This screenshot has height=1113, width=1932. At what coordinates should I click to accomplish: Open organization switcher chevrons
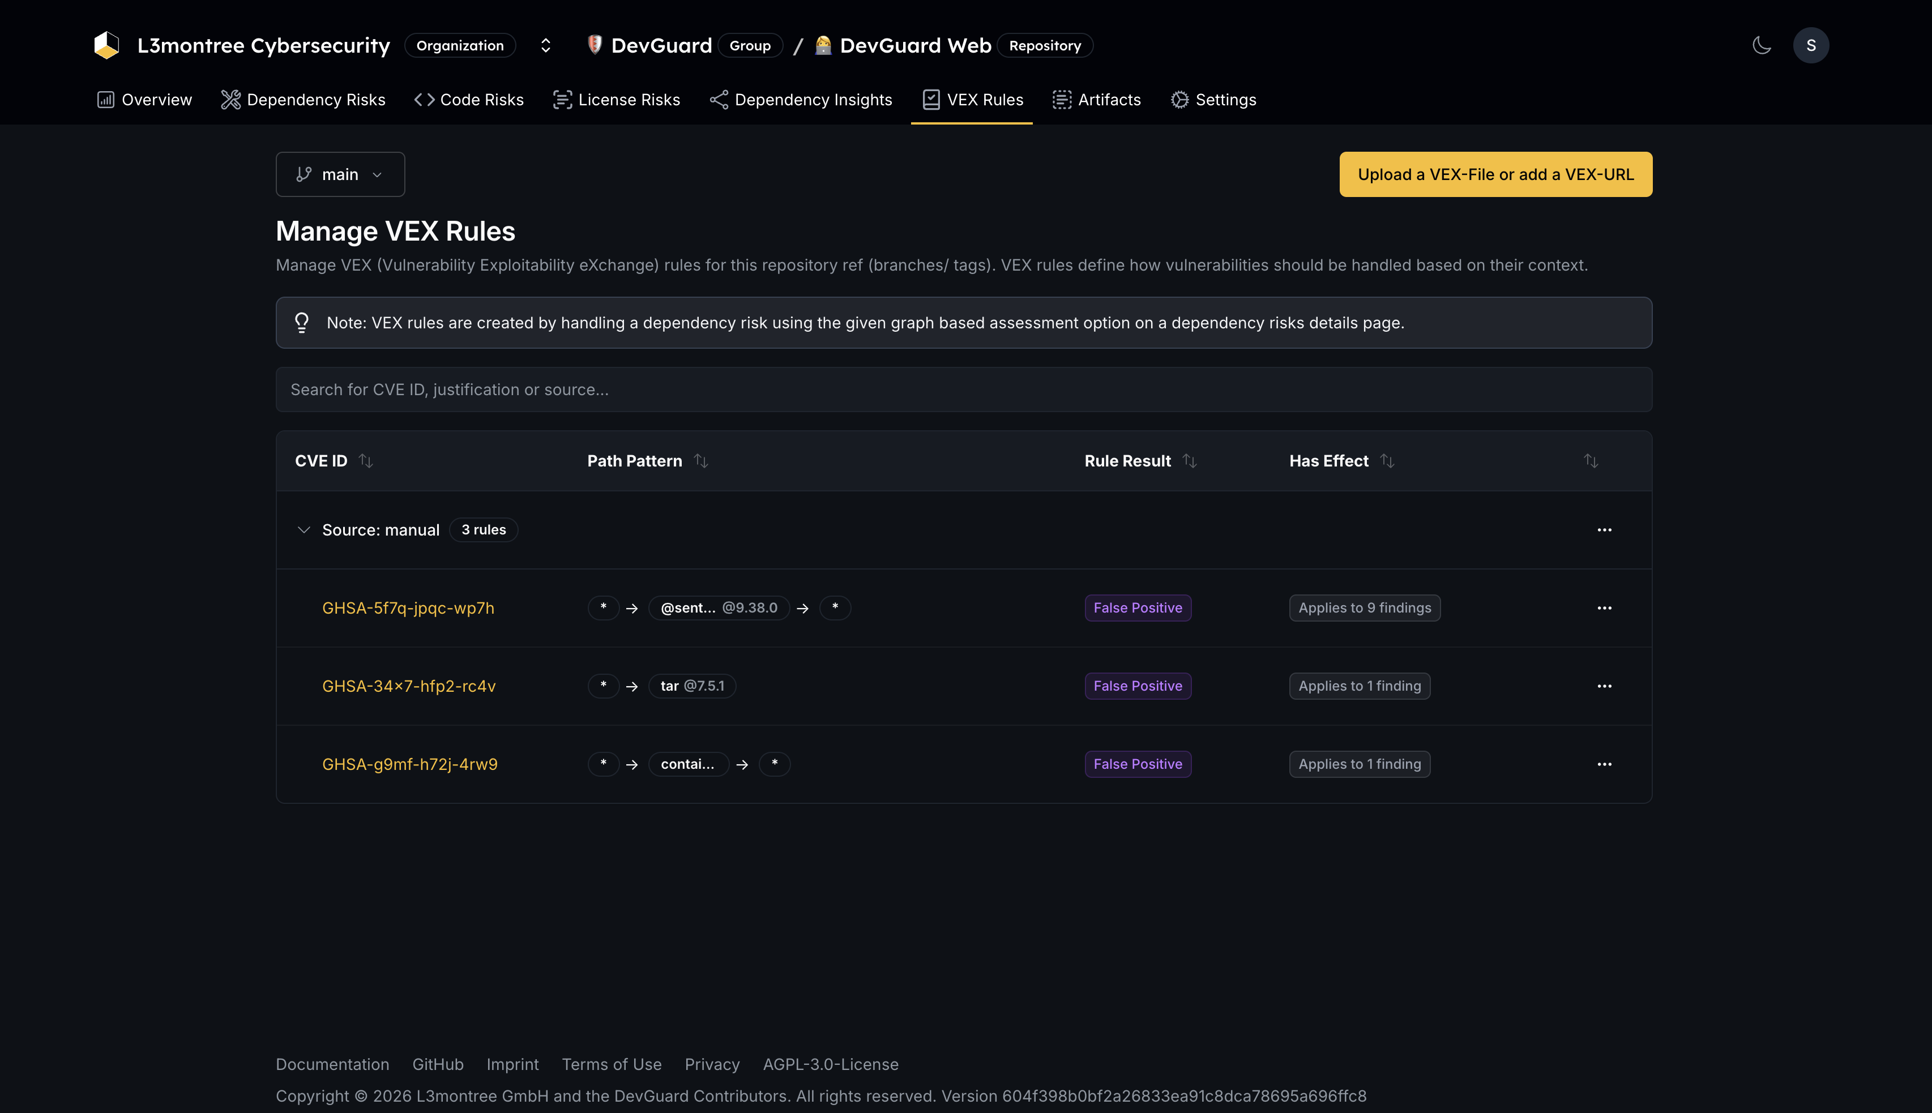(545, 45)
